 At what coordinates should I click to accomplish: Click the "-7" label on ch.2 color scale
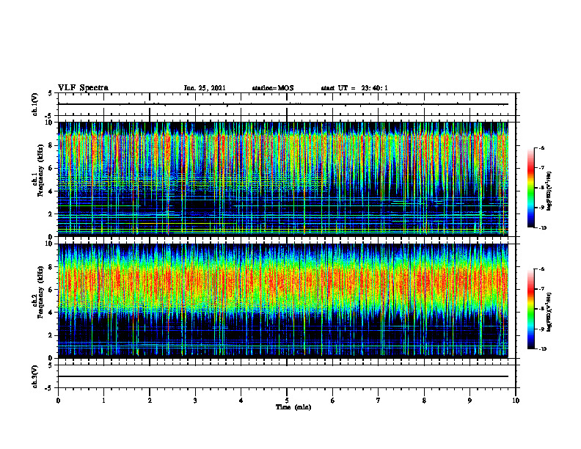541,289
